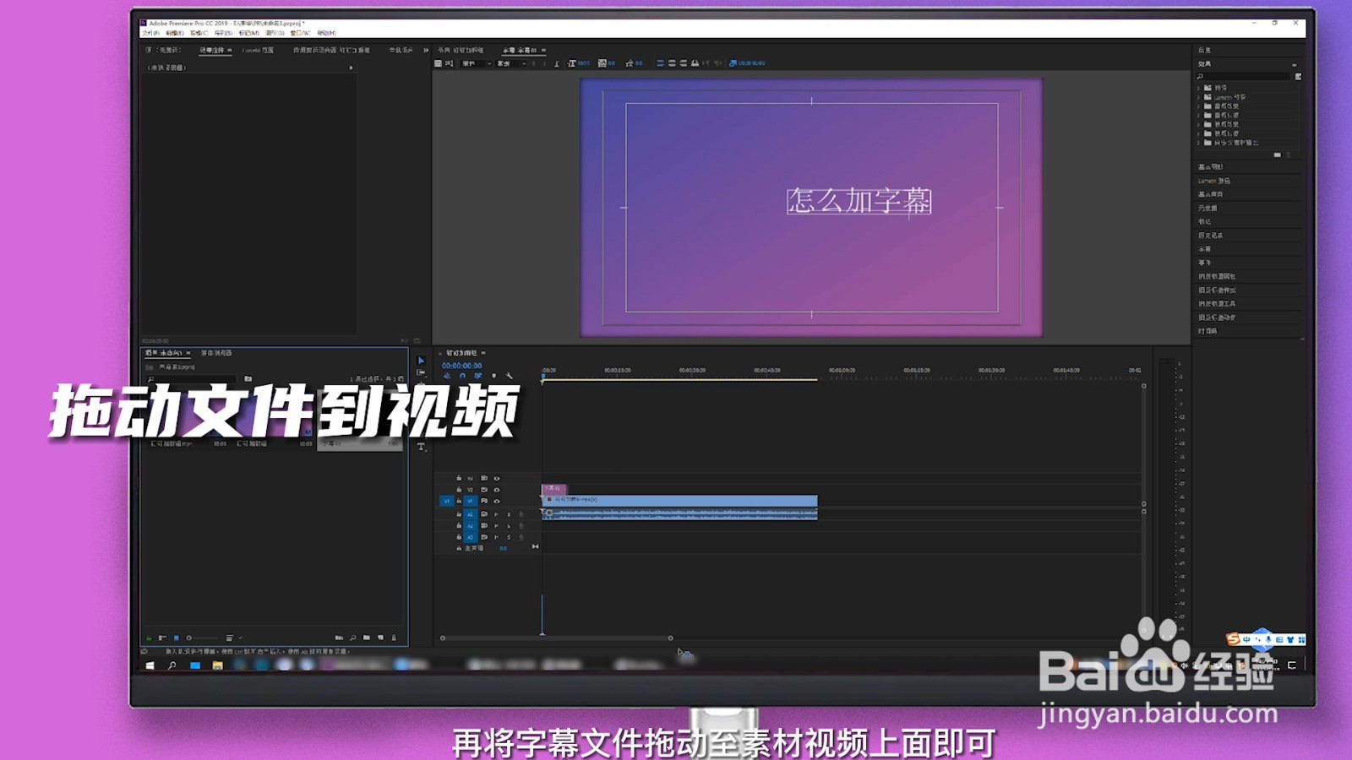Viewport: 1352px width, 760px height.
Task: Click Trash icon in Project panel
Action: [x=394, y=638]
